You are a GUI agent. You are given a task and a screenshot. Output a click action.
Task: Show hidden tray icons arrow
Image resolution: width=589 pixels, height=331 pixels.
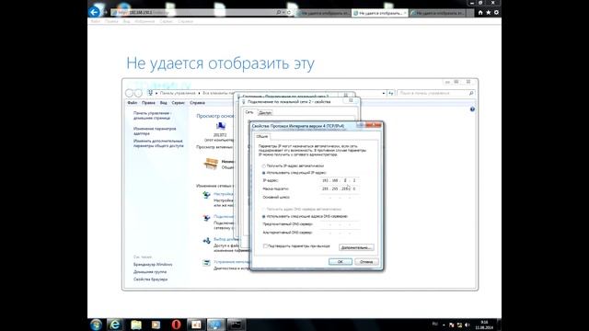(x=444, y=325)
